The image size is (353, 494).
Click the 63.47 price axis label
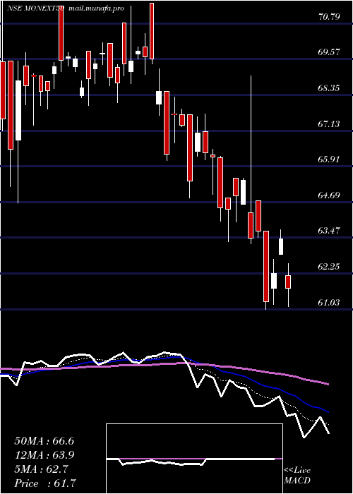pos(329,231)
